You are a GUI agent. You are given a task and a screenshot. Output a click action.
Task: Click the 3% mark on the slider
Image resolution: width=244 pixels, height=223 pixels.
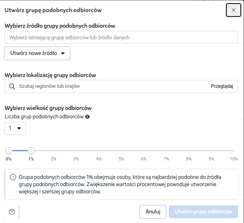click(x=76, y=159)
